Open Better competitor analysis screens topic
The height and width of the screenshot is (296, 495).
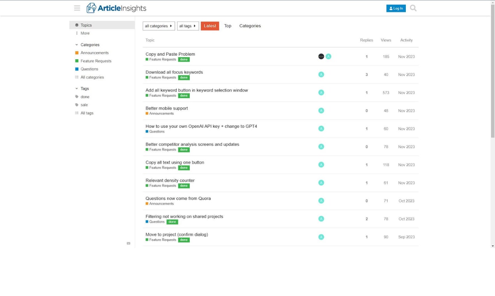pyautogui.click(x=193, y=144)
